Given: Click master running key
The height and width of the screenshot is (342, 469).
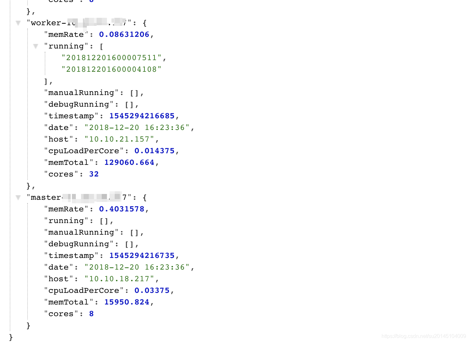Looking at the screenshot, I should click(x=66, y=221).
